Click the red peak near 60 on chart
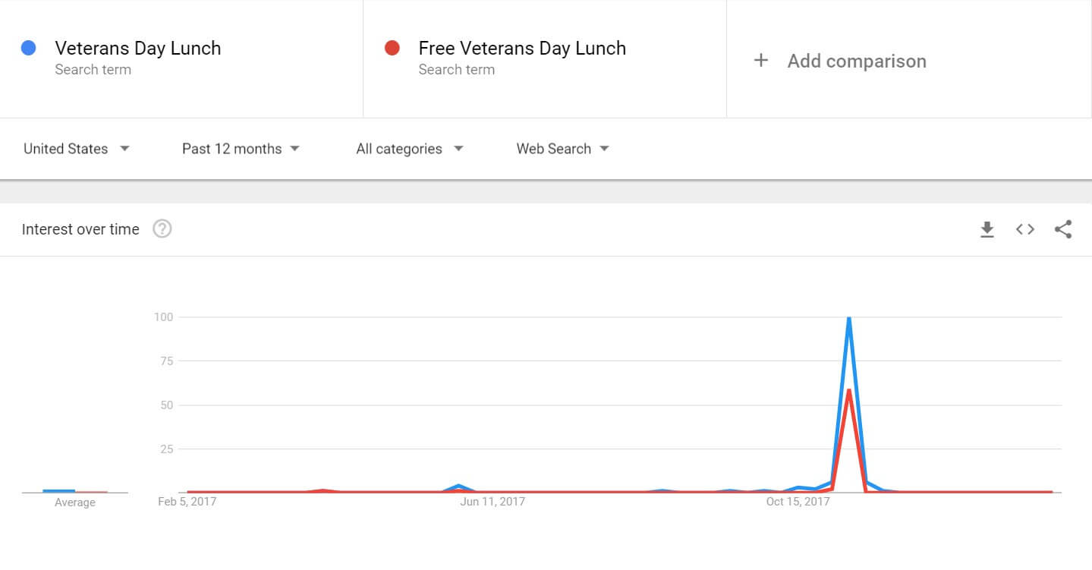Image resolution: width=1092 pixels, height=570 pixels. (x=848, y=390)
